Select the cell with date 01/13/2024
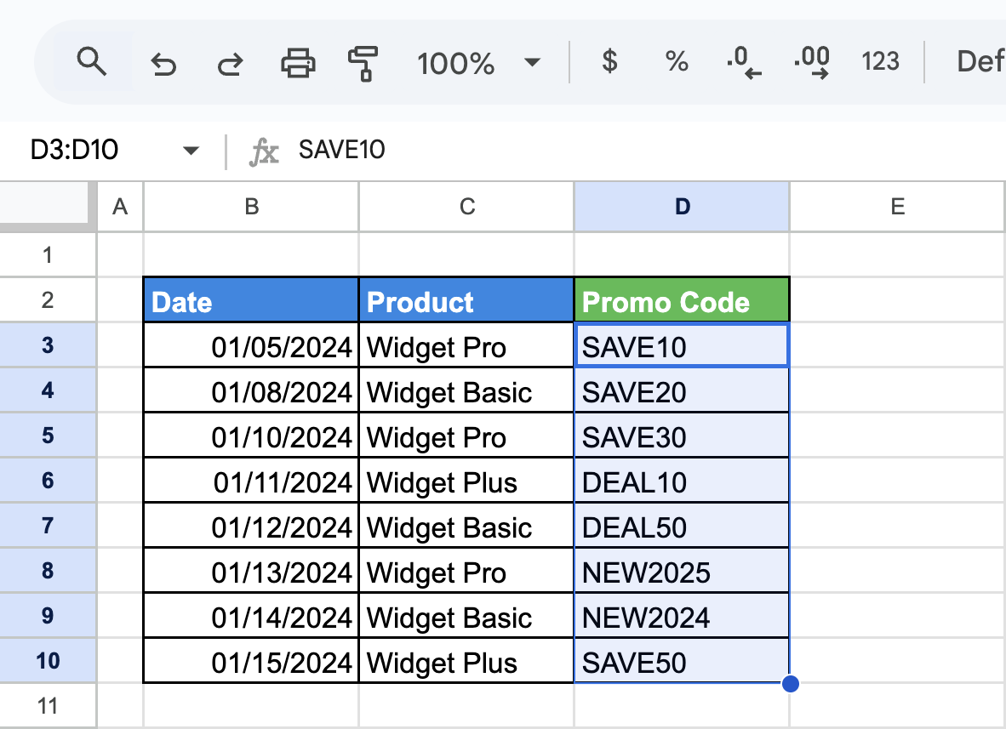 coord(251,571)
